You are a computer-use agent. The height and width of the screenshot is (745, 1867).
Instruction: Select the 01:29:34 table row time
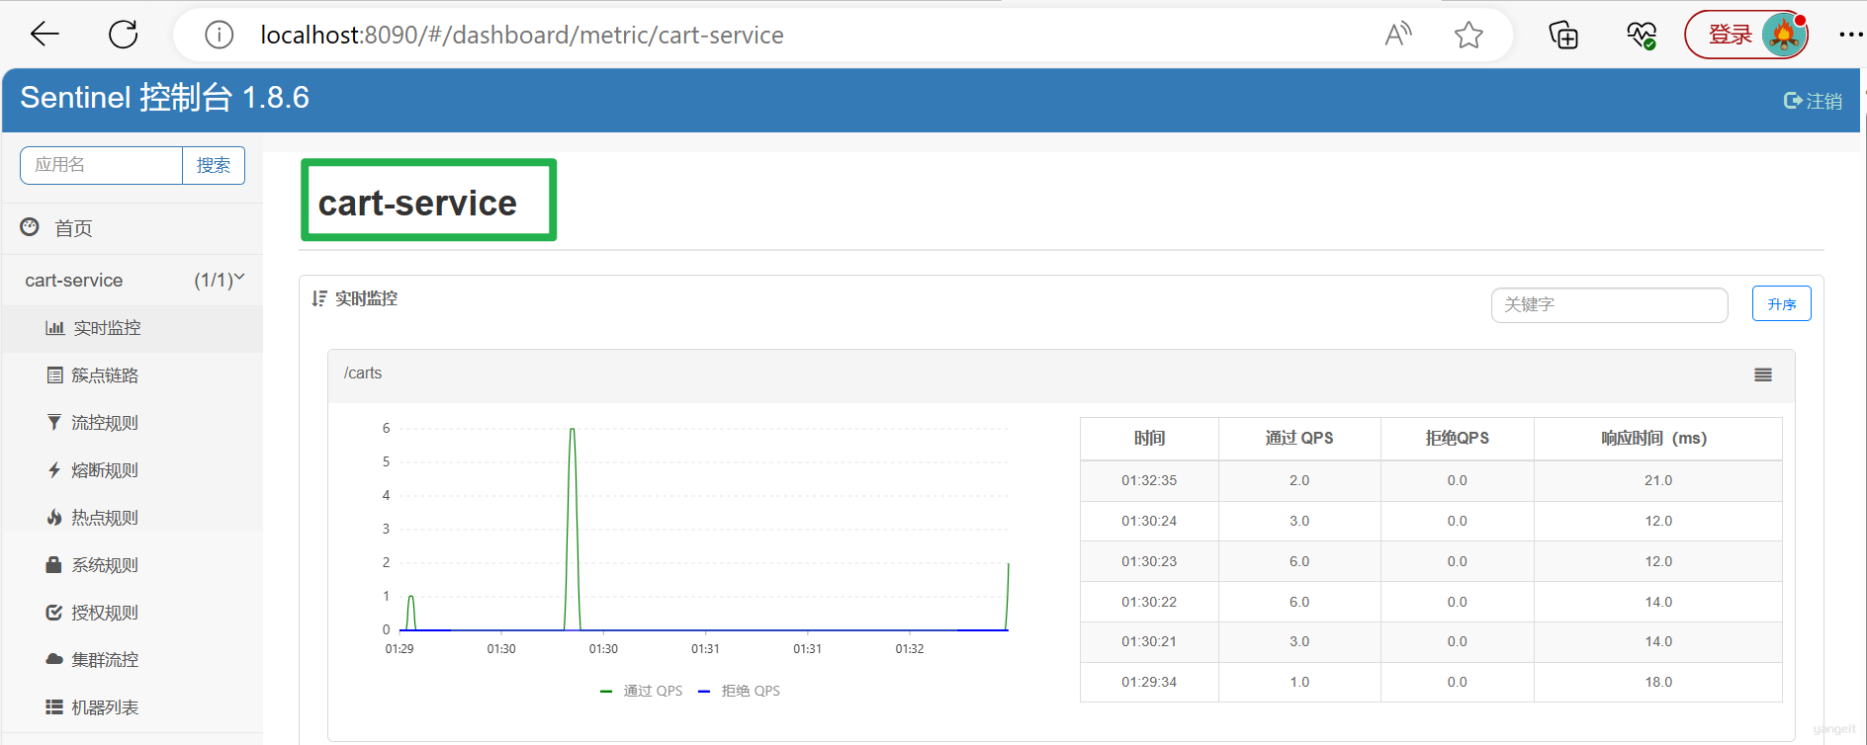pos(1149,682)
